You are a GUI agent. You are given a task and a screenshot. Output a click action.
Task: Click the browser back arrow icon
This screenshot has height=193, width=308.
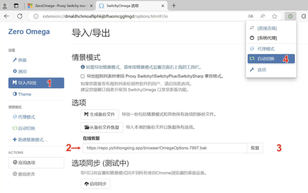[x=7, y=16]
